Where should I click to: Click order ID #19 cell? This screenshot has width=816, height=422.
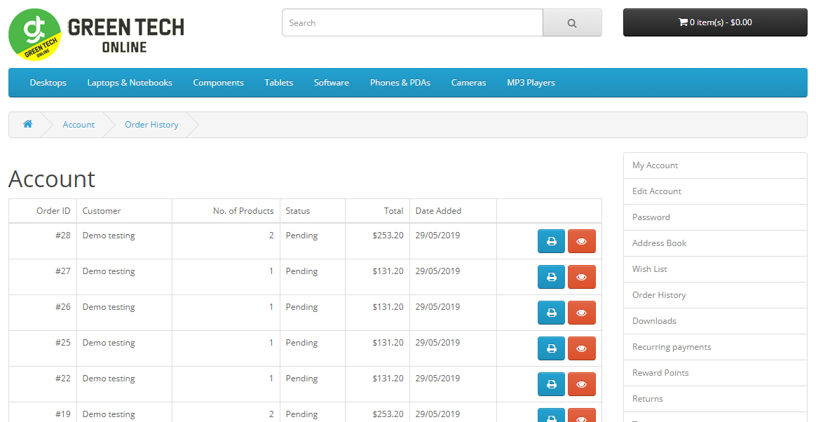point(43,413)
